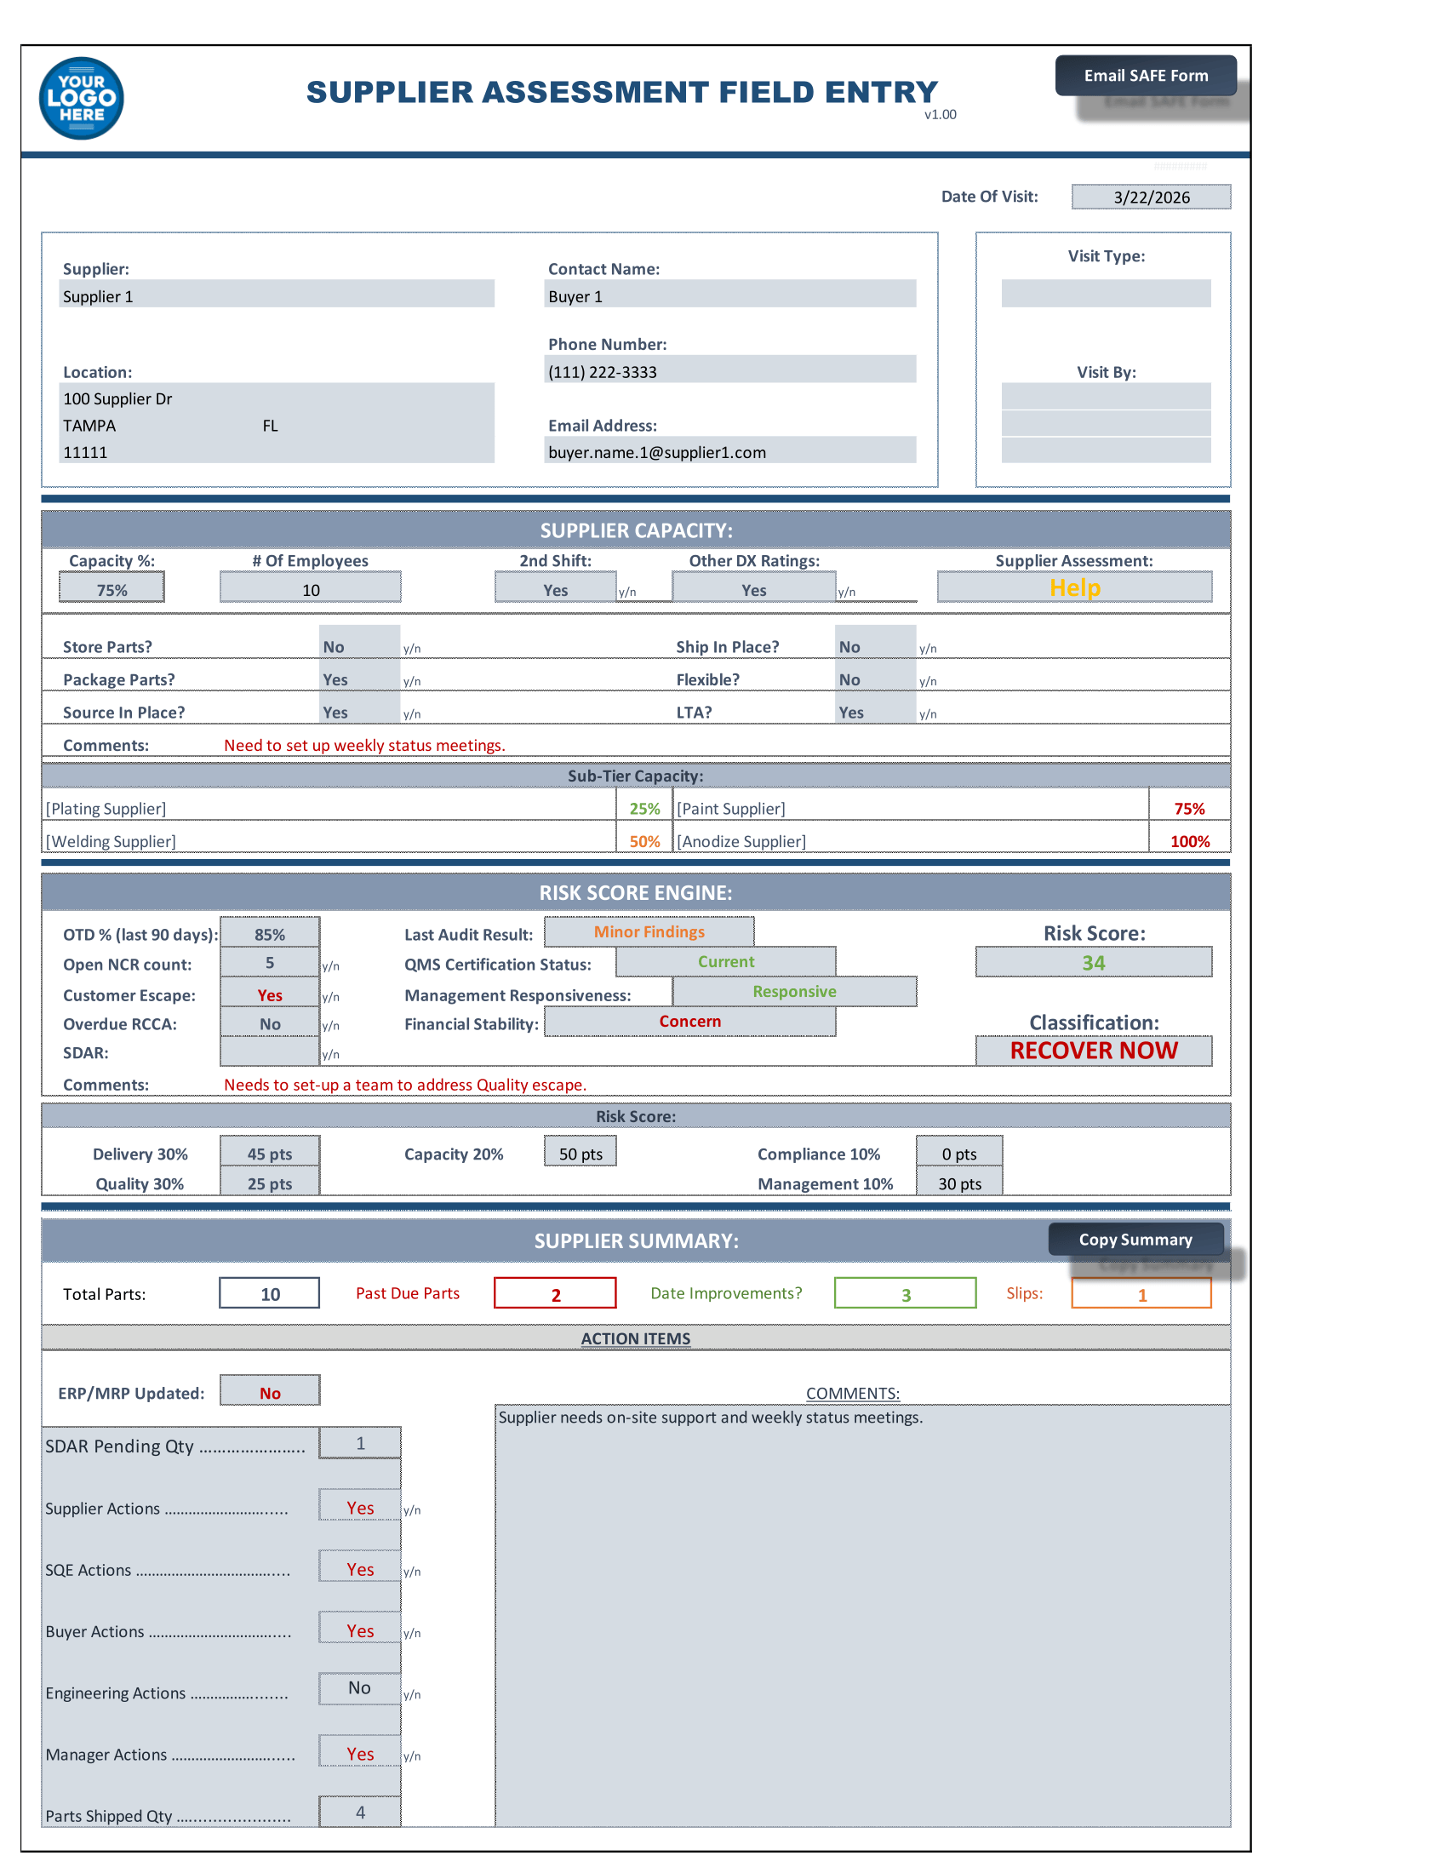Click the Email SAFE Form button
The height and width of the screenshot is (1873, 1447).
1147,76
